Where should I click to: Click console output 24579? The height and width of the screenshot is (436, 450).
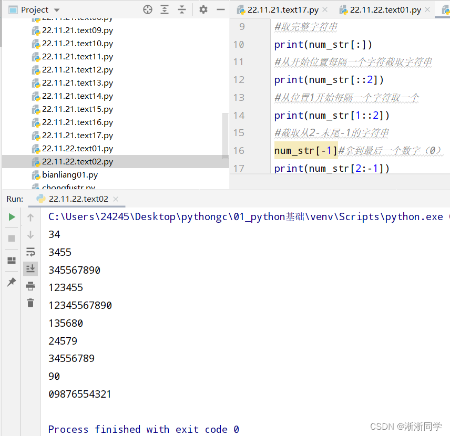pos(63,341)
